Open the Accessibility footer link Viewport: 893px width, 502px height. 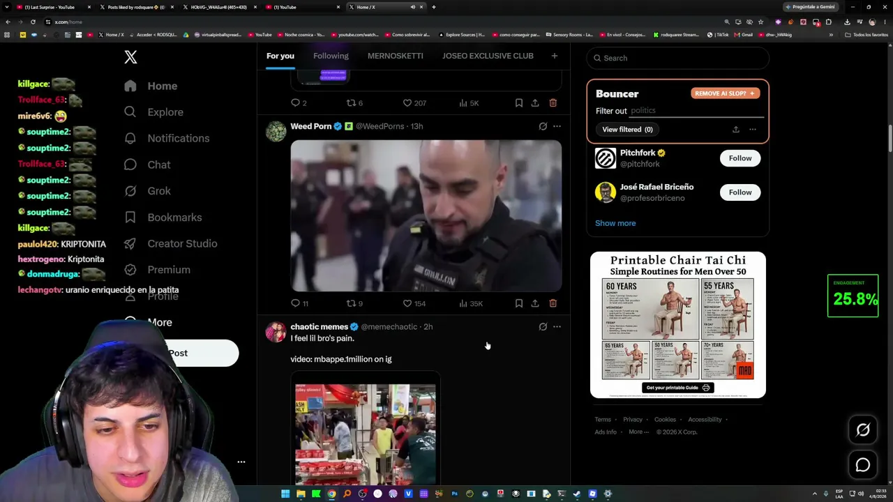coord(705,420)
